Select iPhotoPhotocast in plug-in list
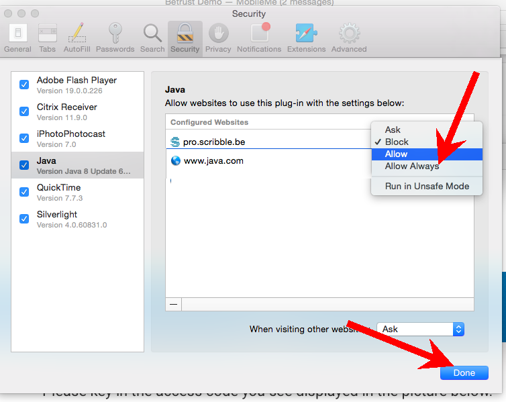Image resolution: width=506 pixels, height=402 pixels. click(77, 138)
